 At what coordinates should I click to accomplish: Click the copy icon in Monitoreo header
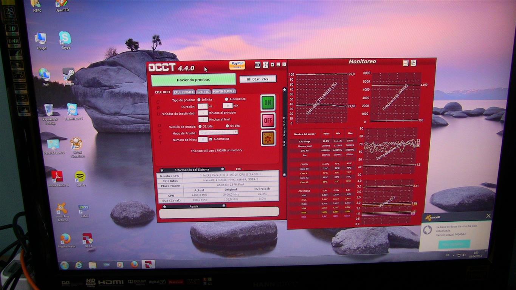point(413,63)
